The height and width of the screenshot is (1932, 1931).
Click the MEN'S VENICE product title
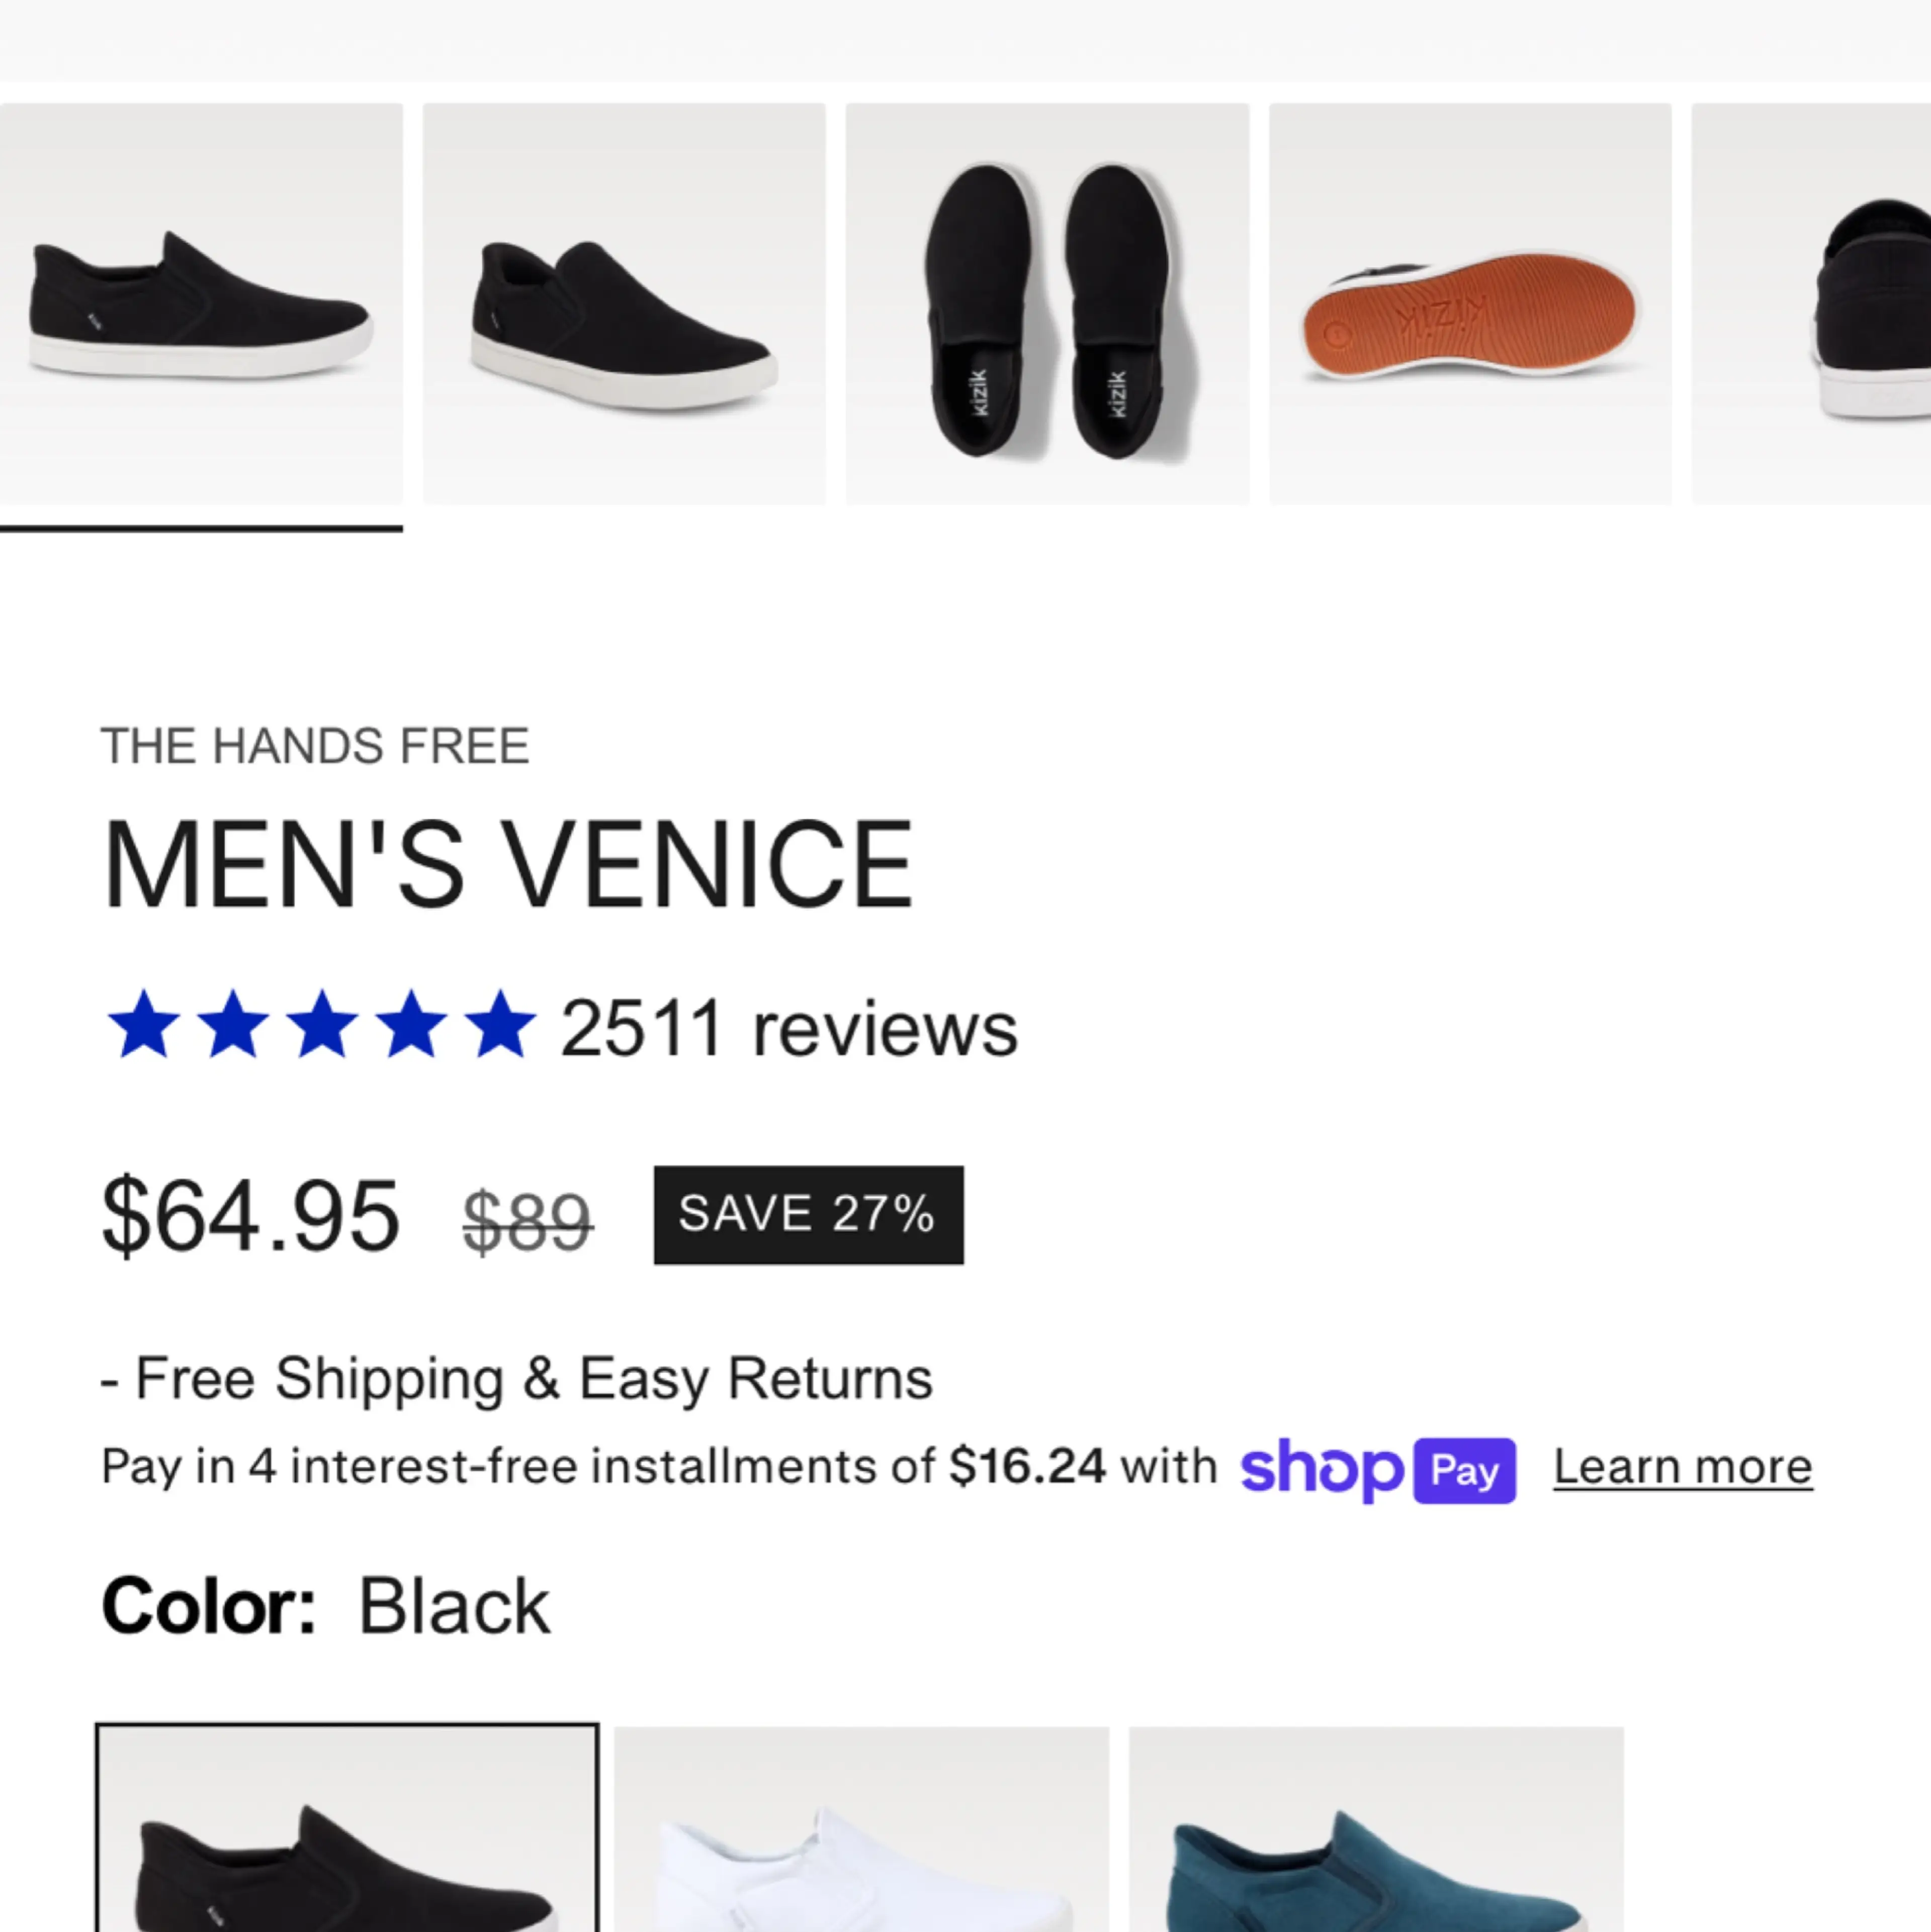508,865
